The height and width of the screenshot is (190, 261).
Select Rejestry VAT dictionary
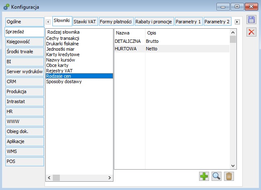tap(79, 71)
